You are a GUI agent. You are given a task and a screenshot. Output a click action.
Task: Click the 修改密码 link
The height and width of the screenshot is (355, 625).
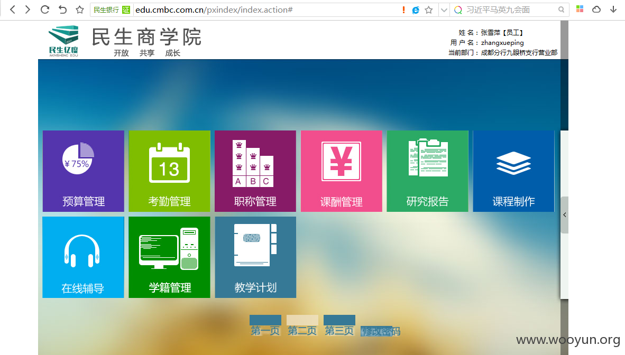(x=381, y=331)
